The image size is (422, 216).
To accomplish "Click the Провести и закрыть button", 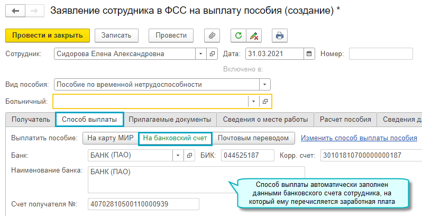I will click(x=48, y=35).
